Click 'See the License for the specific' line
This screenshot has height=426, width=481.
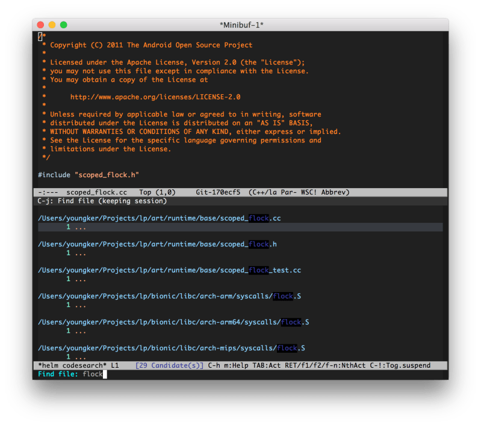(x=182, y=140)
